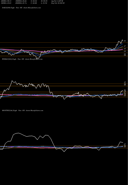Click the MONTHLY(46) Eagle View chart title
The image size is (128, 185).
point(23,110)
